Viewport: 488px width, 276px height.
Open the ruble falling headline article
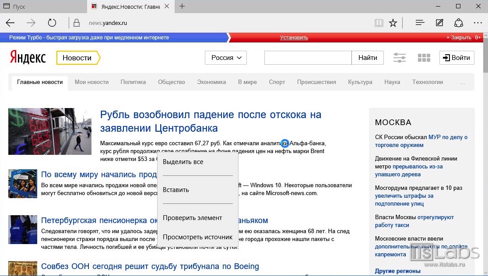click(211, 121)
